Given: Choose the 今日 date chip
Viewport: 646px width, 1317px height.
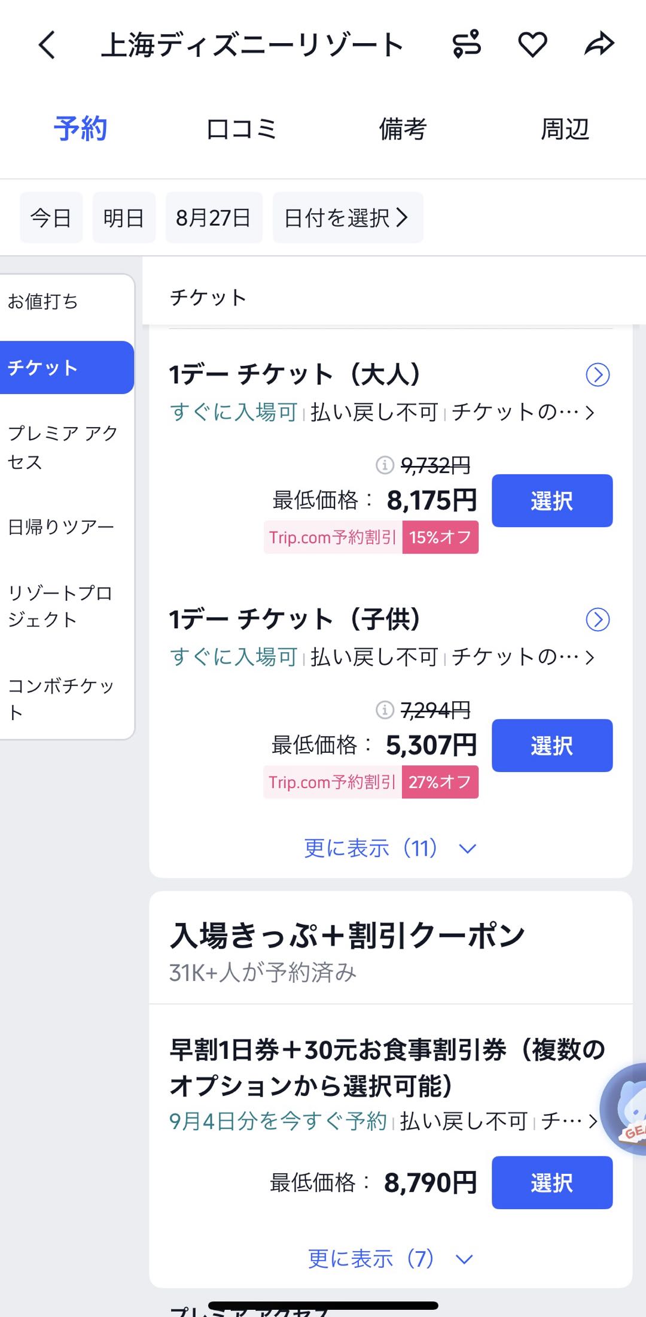Looking at the screenshot, I should pyautogui.click(x=51, y=218).
